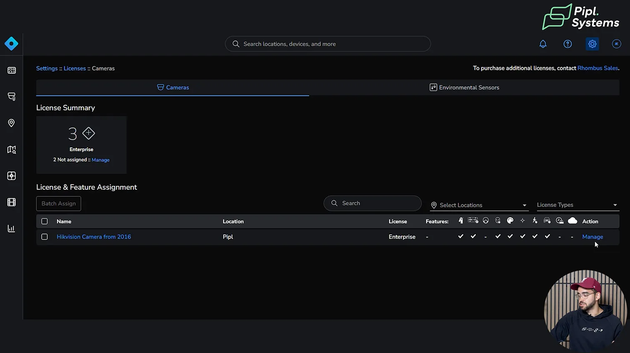Click the license plate feature column icon
Image resolution: width=630 pixels, height=353 pixels.
coord(473,221)
